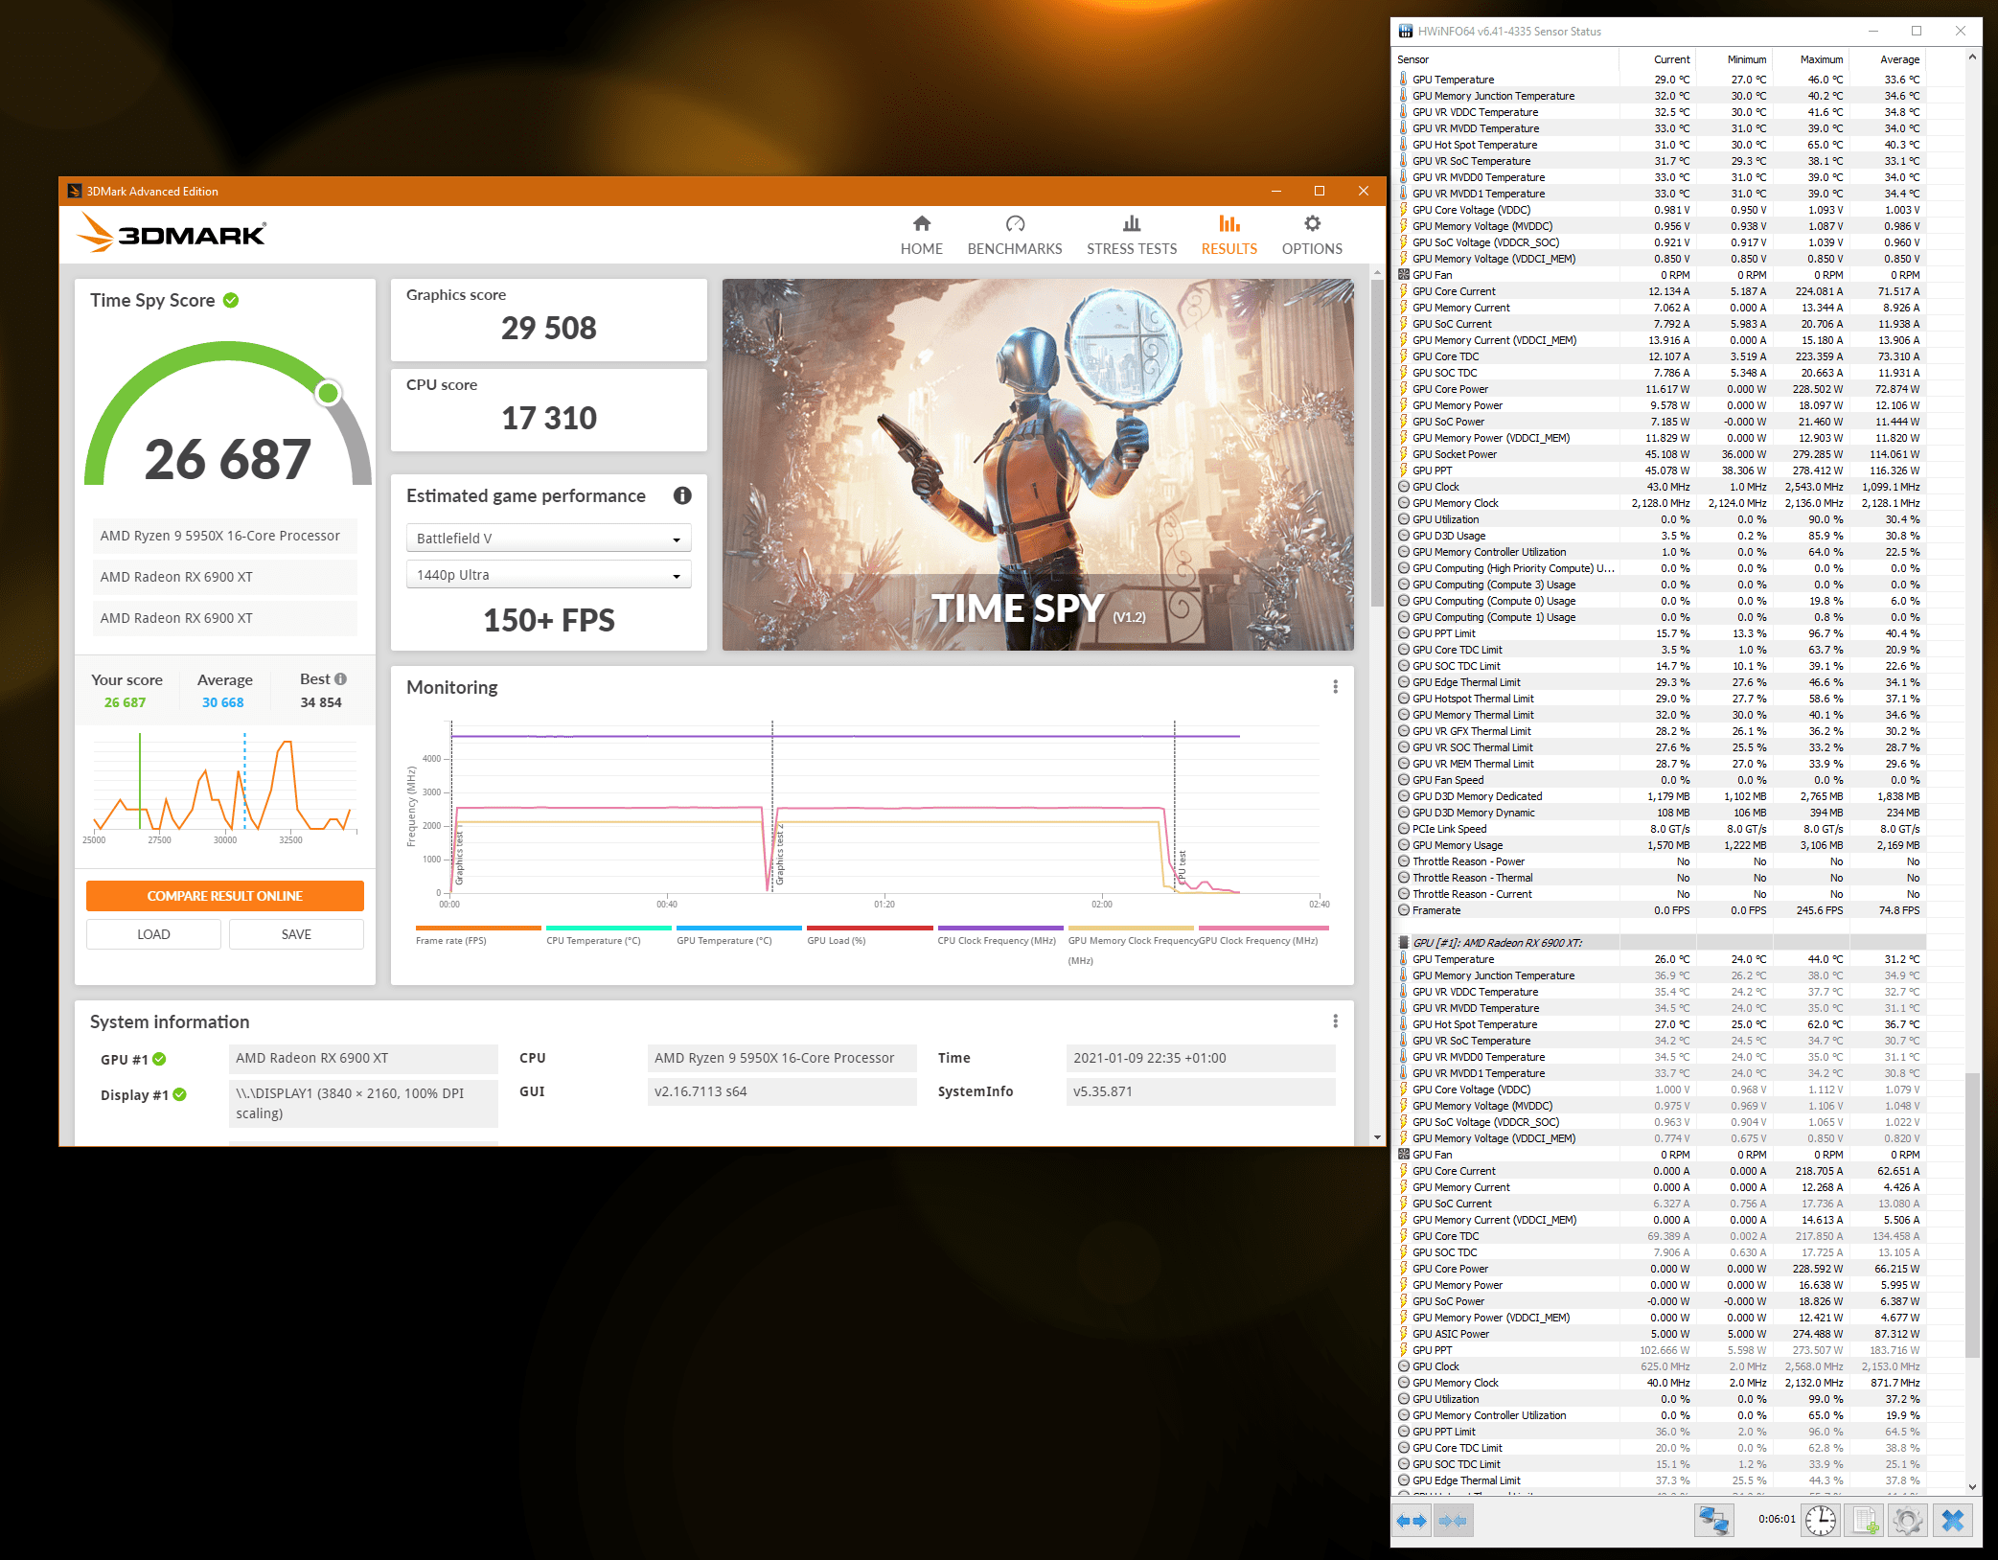Click HWiNFO blue X close sensors icon
The width and height of the screenshot is (1998, 1560).
tap(1953, 1521)
